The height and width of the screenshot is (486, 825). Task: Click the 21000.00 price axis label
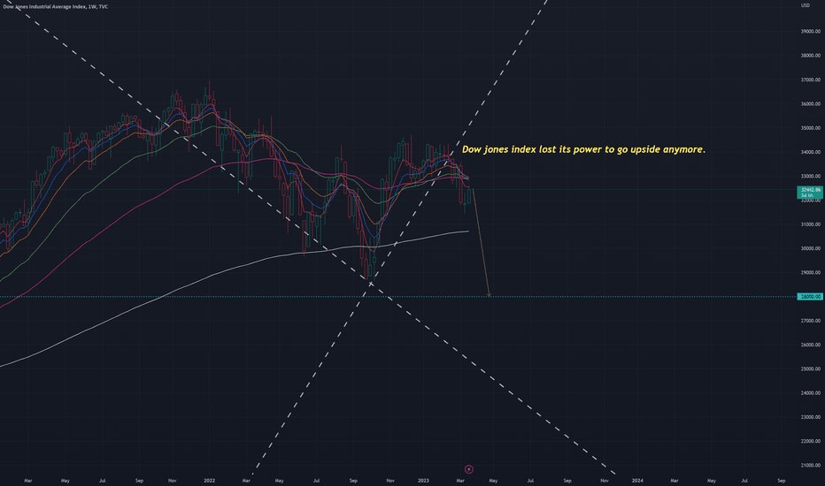coord(810,466)
